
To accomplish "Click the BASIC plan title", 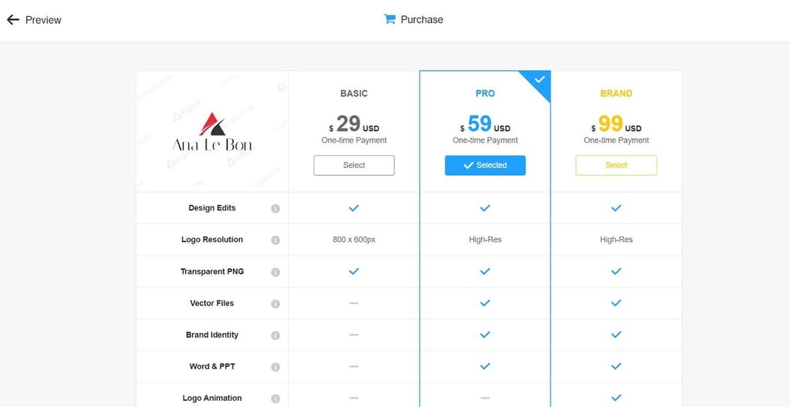I will [354, 93].
